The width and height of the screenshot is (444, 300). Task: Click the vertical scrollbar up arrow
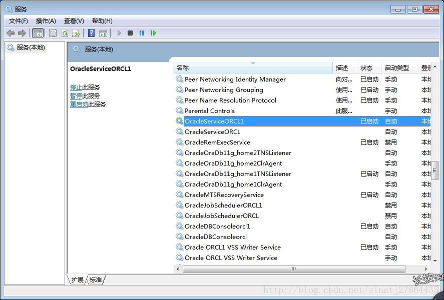coord(435,66)
